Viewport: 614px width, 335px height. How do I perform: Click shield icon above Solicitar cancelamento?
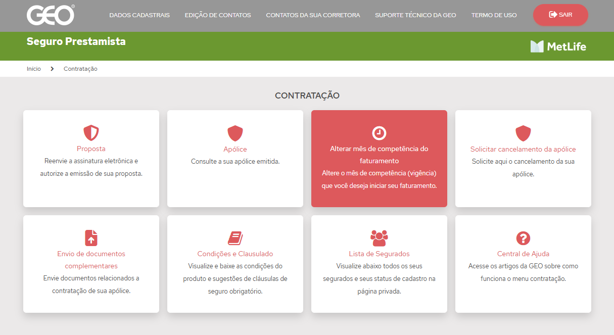(523, 133)
